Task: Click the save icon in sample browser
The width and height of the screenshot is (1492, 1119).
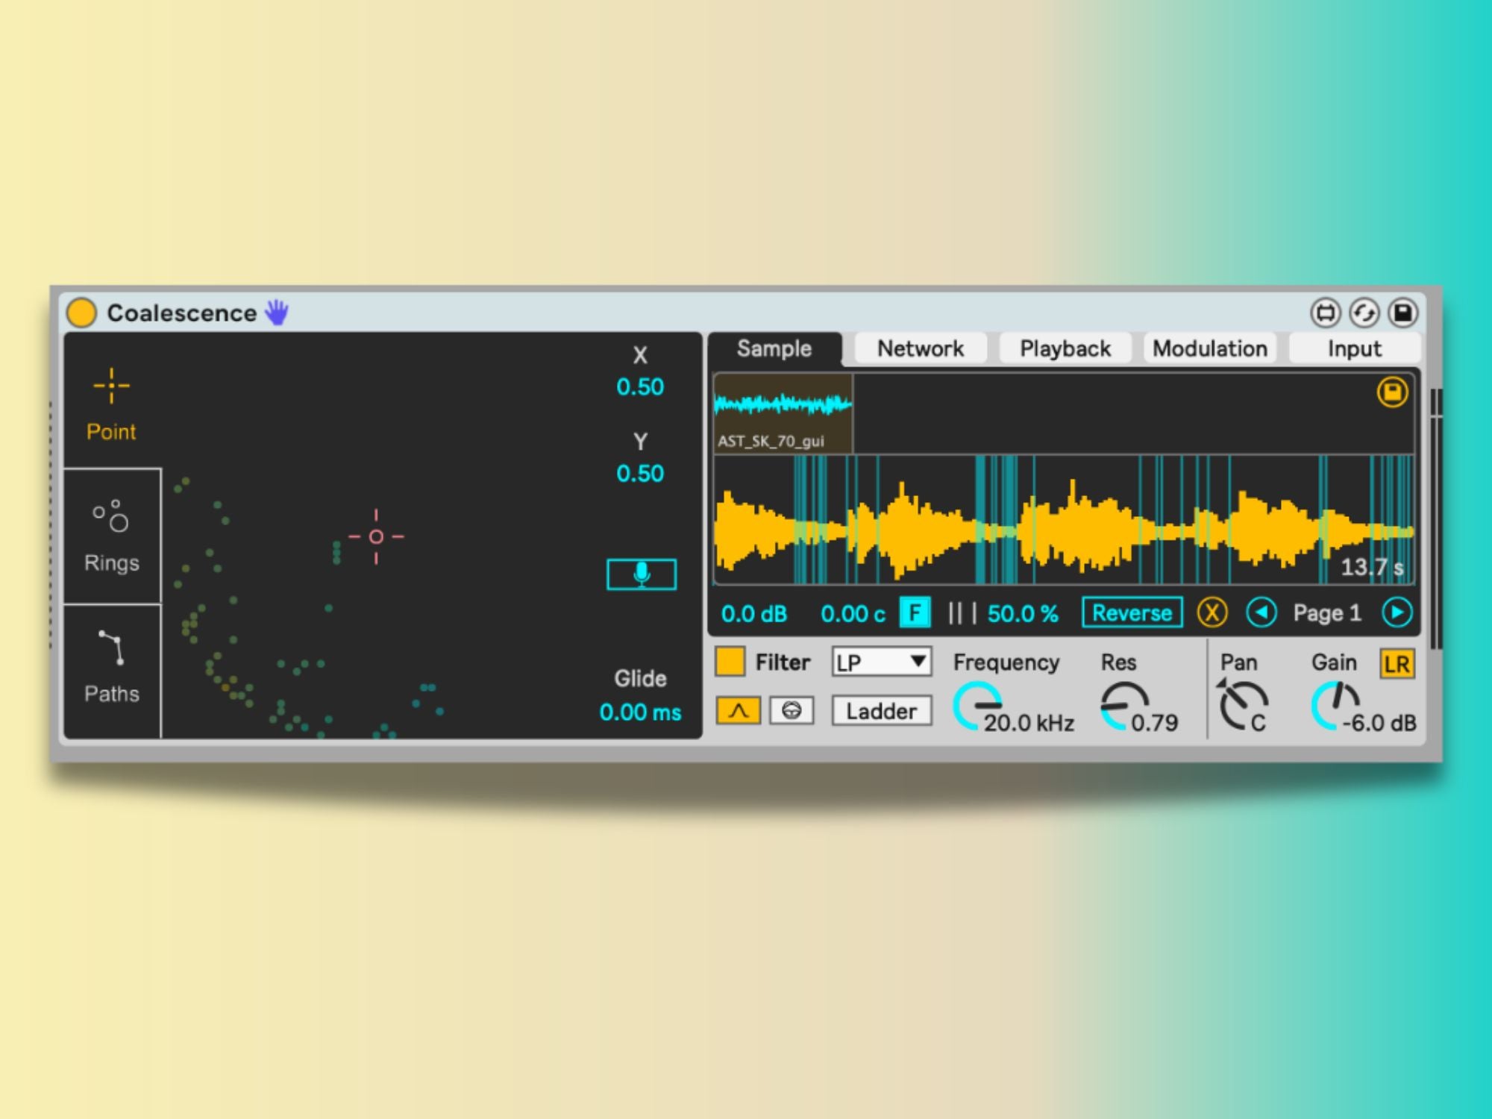Action: (1391, 392)
